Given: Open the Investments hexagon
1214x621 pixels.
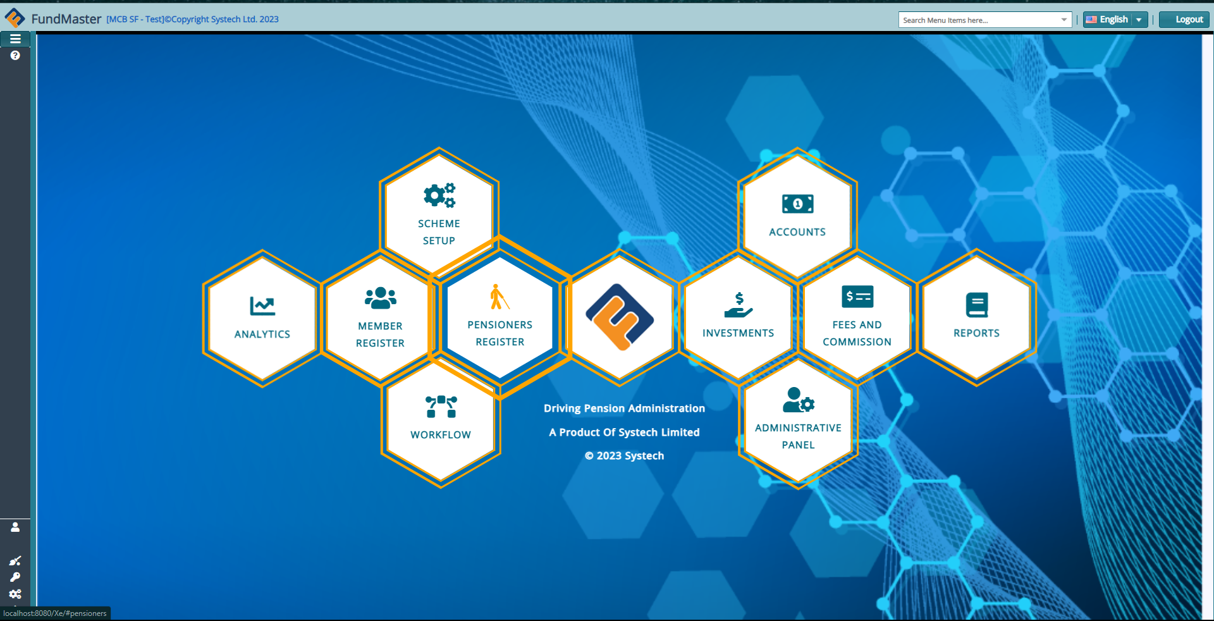Looking at the screenshot, I should pyautogui.click(x=738, y=318).
